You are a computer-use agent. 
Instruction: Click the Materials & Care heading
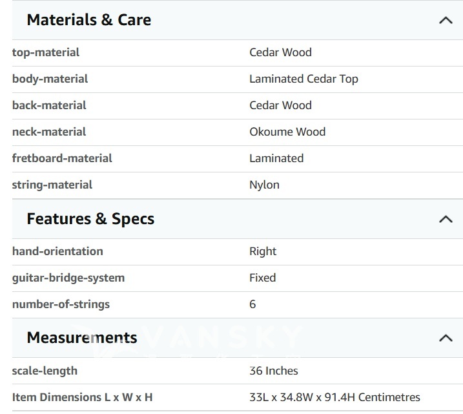pos(89,20)
